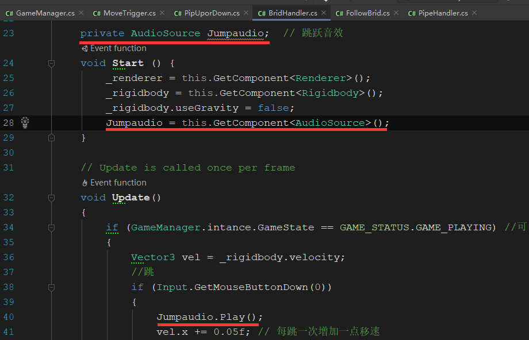This screenshot has width=529, height=340.
Task: Close the PipeHandler.cs tab
Action: pyautogui.click(x=474, y=13)
